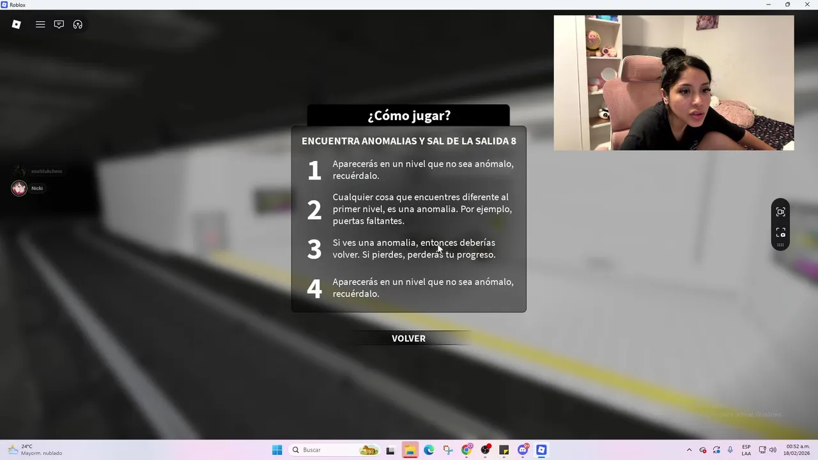The height and width of the screenshot is (460, 818).
Task: Click the large step number 2
Action: click(x=314, y=210)
